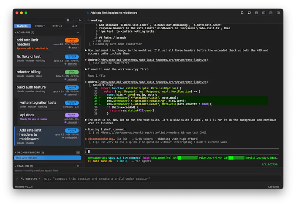Open the Accounts button in the status bar
Image resolution: width=296 pixels, height=206 pixels.
[x=273, y=186]
